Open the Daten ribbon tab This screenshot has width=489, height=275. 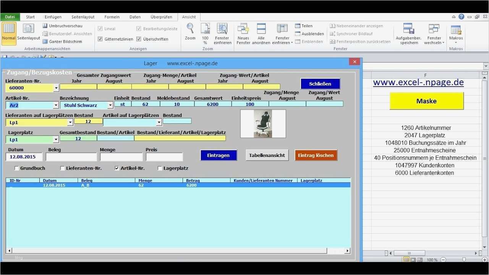(x=134, y=16)
